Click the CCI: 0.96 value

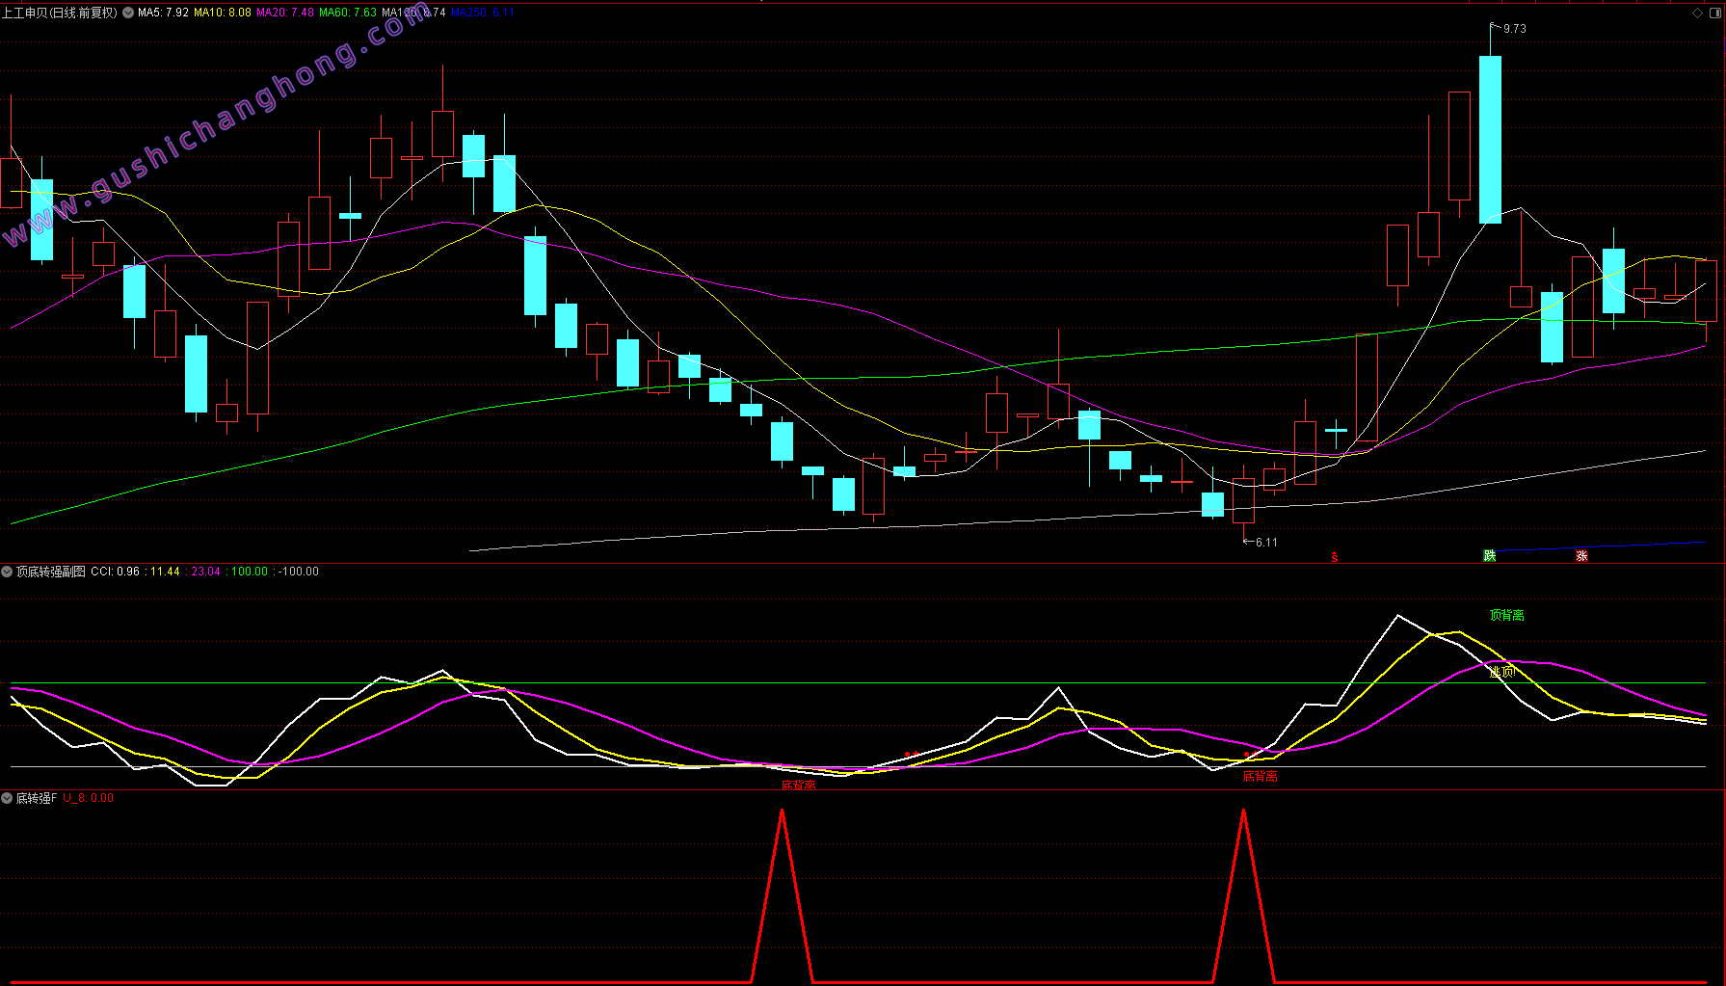coord(115,572)
